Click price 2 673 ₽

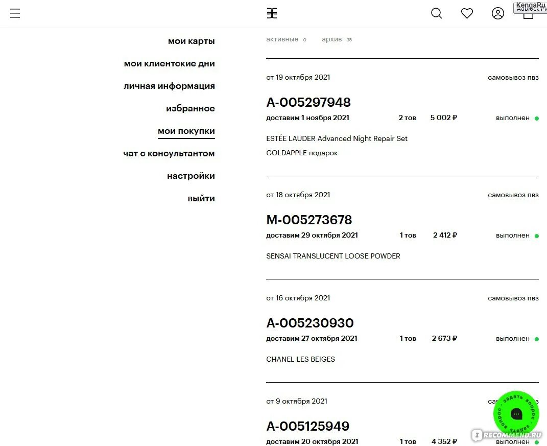click(x=444, y=339)
